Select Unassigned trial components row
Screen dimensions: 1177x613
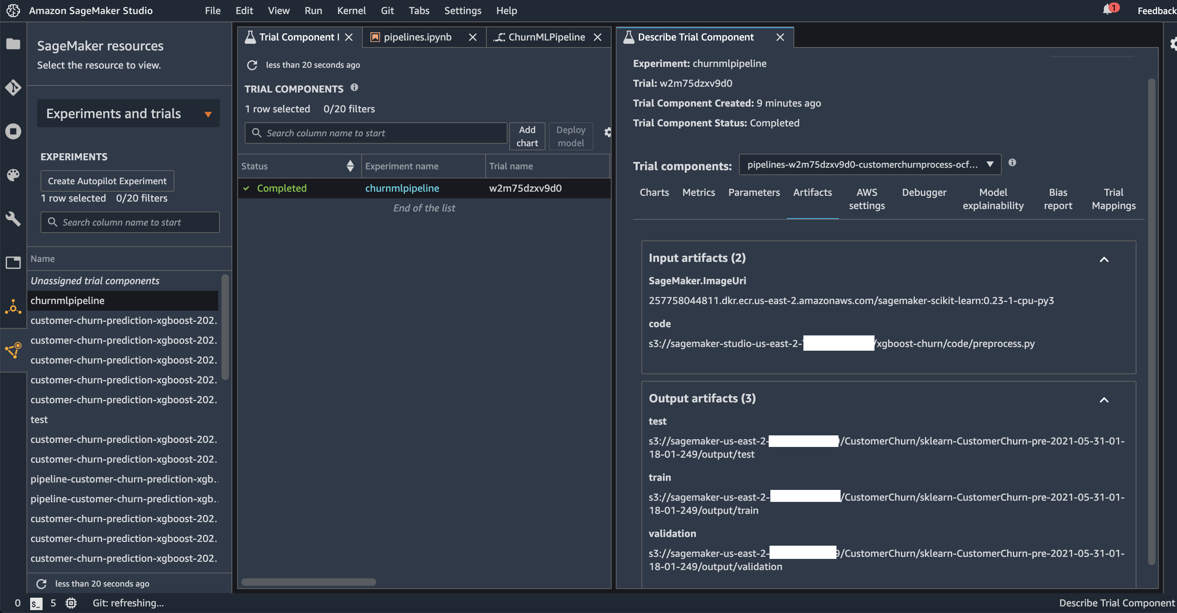[122, 280]
